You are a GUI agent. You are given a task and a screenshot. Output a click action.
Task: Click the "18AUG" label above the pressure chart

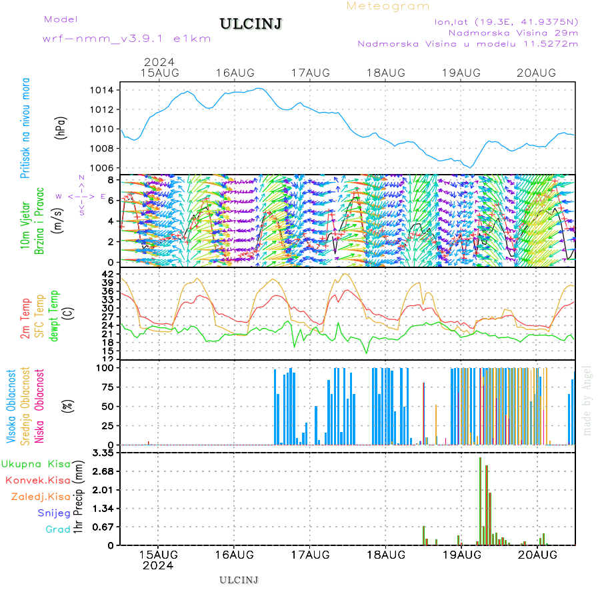pos(386,73)
